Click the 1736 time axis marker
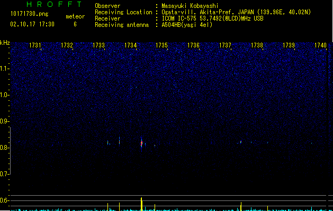 coord(193,45)
